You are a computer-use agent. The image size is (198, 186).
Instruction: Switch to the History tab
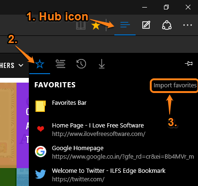point(81,64)
